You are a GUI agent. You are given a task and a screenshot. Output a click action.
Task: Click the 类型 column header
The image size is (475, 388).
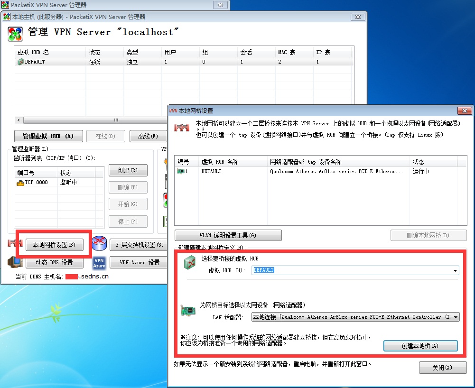coord(143,52)
